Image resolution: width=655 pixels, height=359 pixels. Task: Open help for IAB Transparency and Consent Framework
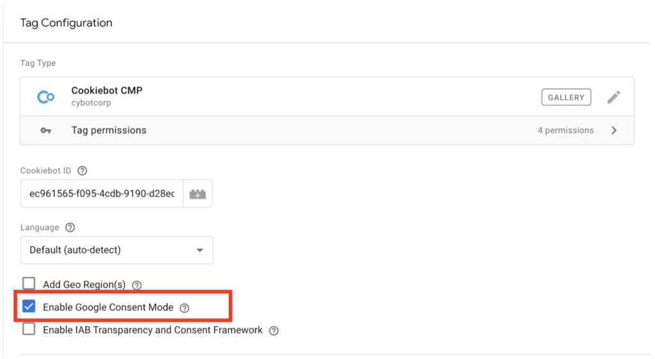coord(274,331)
